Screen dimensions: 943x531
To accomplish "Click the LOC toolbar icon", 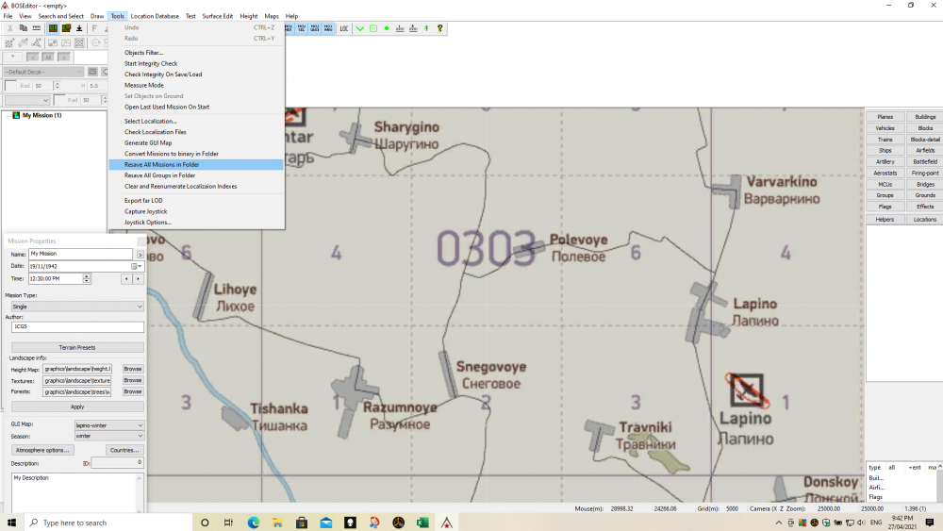I will tap(344, 28).
